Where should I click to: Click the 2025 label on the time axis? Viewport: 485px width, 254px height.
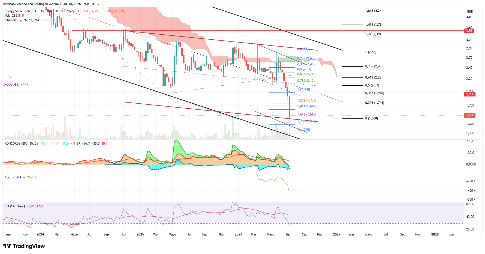140,234
